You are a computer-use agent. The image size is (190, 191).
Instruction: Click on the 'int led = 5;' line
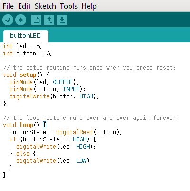pos(22,46)
